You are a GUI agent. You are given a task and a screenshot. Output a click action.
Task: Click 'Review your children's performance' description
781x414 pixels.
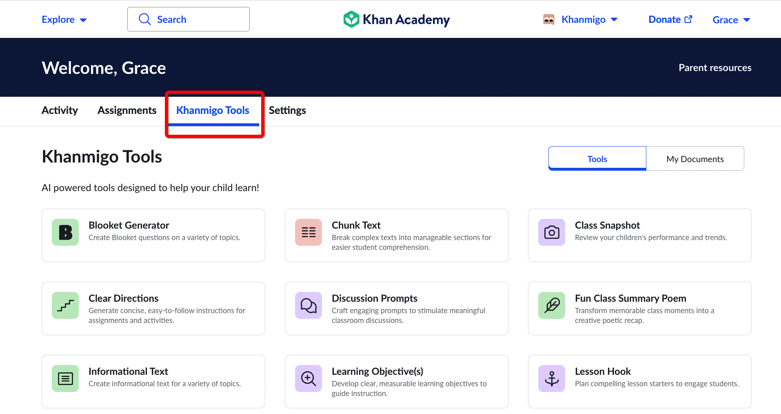click(651, 237)
